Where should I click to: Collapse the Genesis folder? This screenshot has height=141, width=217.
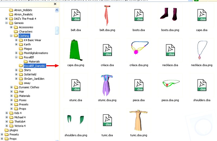(x=6, y=23)
